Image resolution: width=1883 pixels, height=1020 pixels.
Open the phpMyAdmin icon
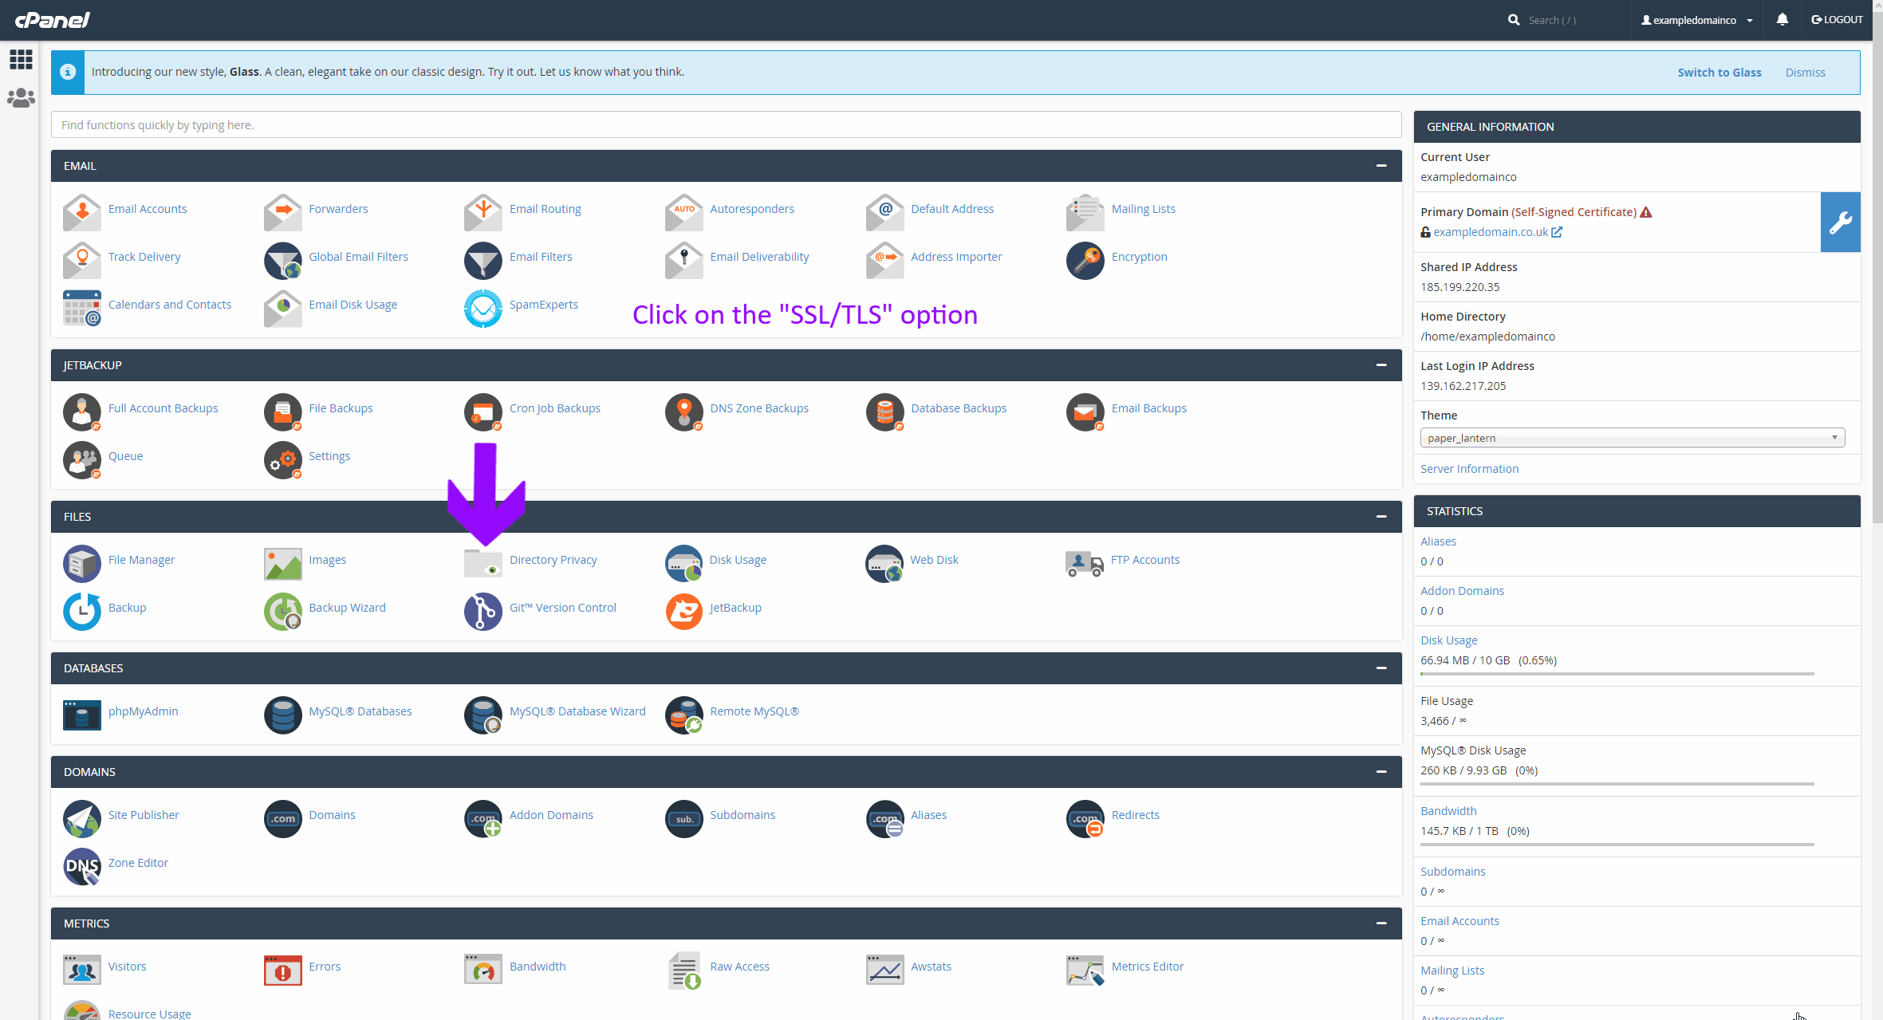[82, 715]
